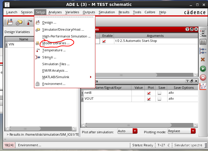Click the Save Options column header
The height and width of the screenshot is (151, 208).
tap(183, 88)
